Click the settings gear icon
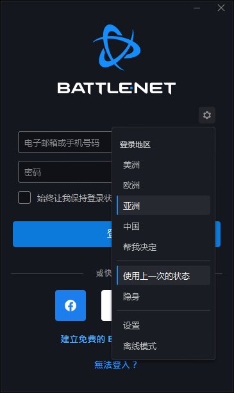 point(207,115)
